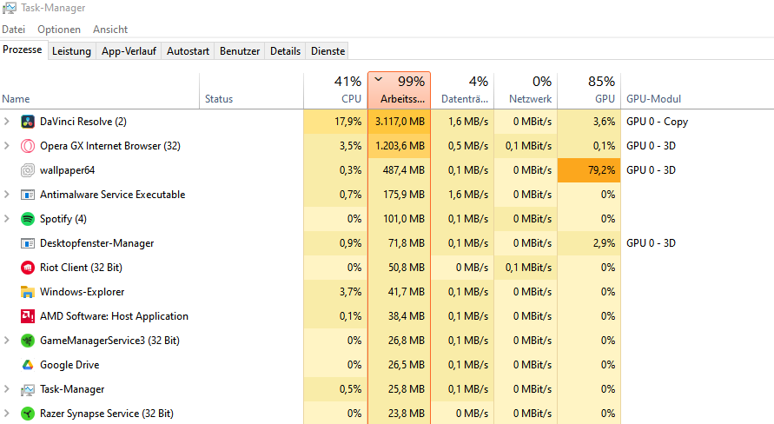This screenshot has width=774, height=424.
Task: Switch to the App-Verlauf tab
Action: pos(129,51)
